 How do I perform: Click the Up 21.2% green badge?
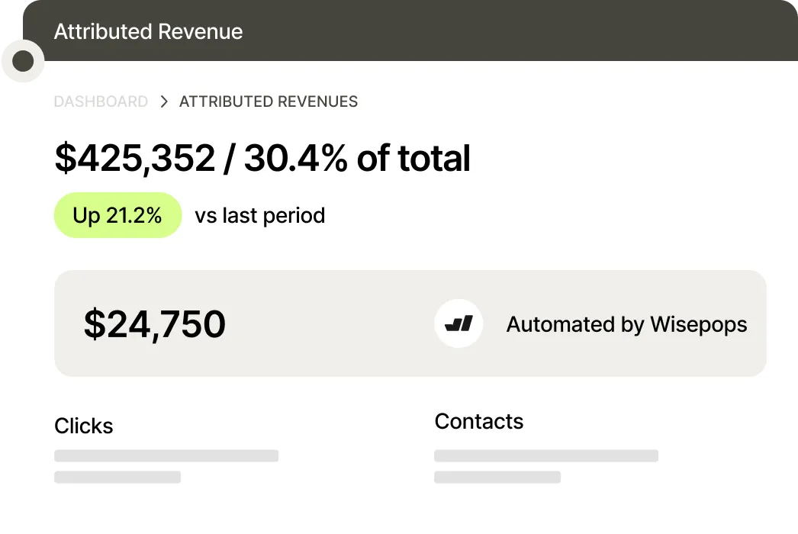click(117, 214)
